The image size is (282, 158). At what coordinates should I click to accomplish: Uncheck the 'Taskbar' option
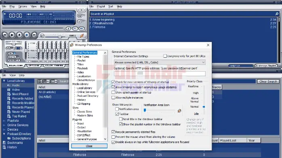coord(117,114)
